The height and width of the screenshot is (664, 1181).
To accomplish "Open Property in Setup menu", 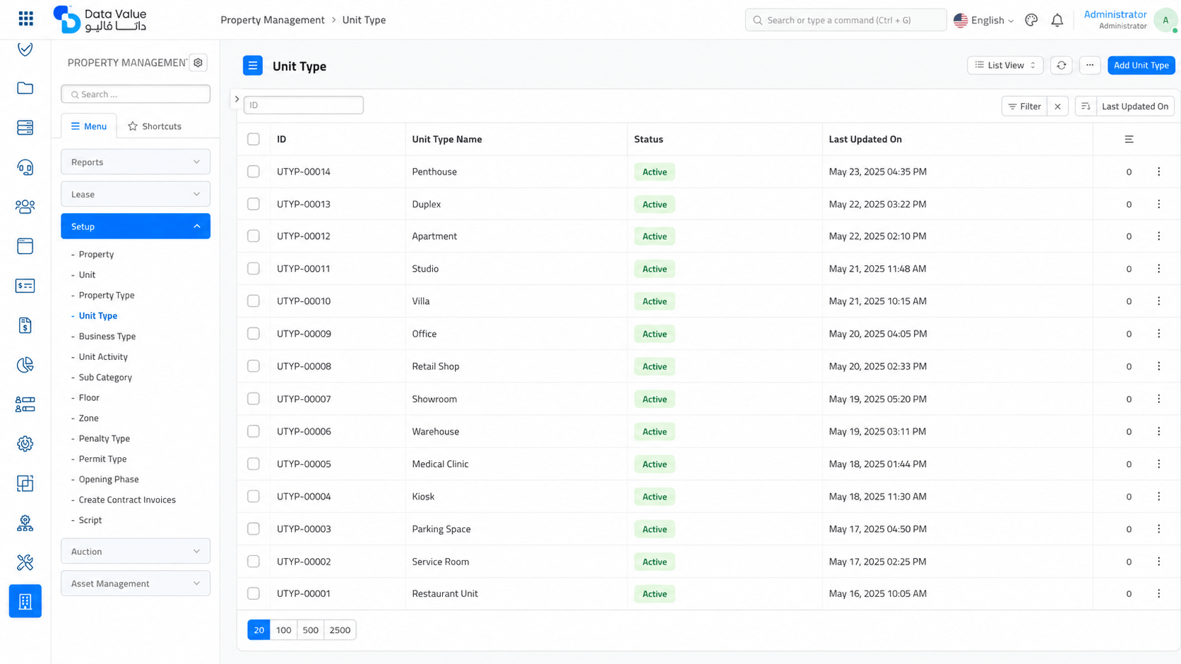I will 96,254.
